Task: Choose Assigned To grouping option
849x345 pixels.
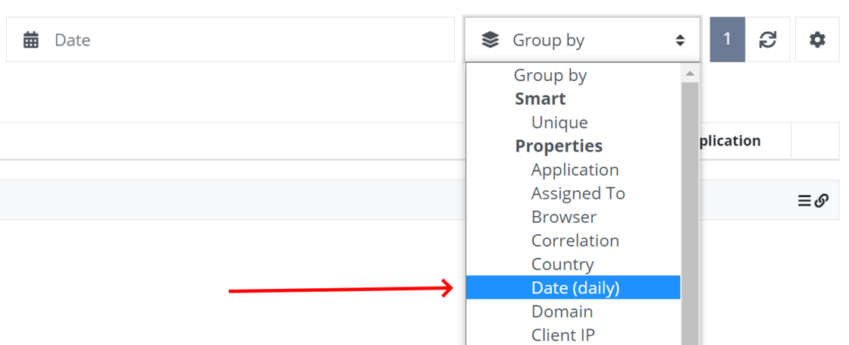Action: click(x=573, y=193)
